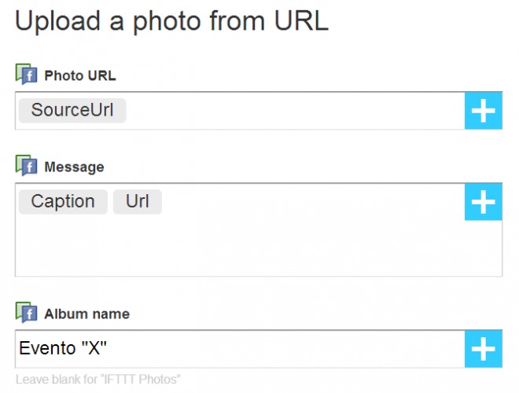Click the Facebook icon next to Message
This screenshot has height=393, width=519.
[26, 166]
